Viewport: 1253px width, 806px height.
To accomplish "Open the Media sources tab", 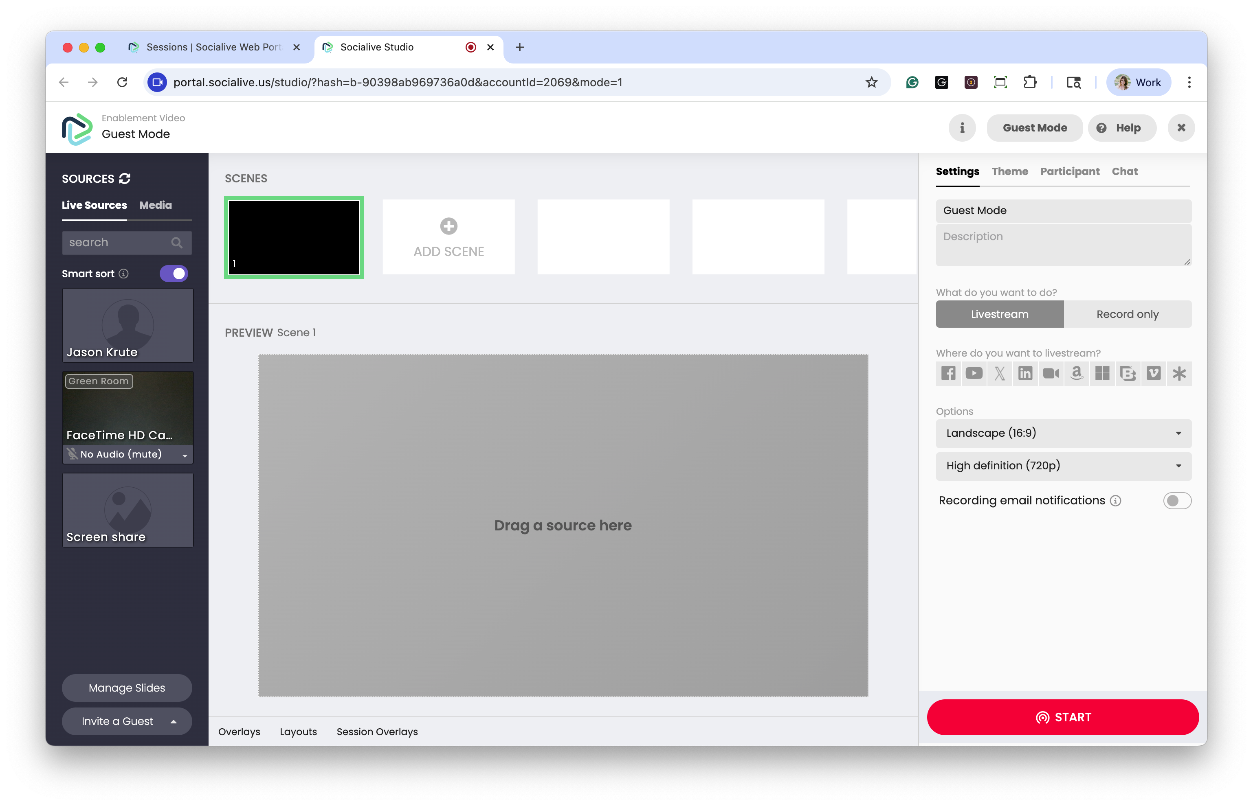I will (x=156, y=205).
